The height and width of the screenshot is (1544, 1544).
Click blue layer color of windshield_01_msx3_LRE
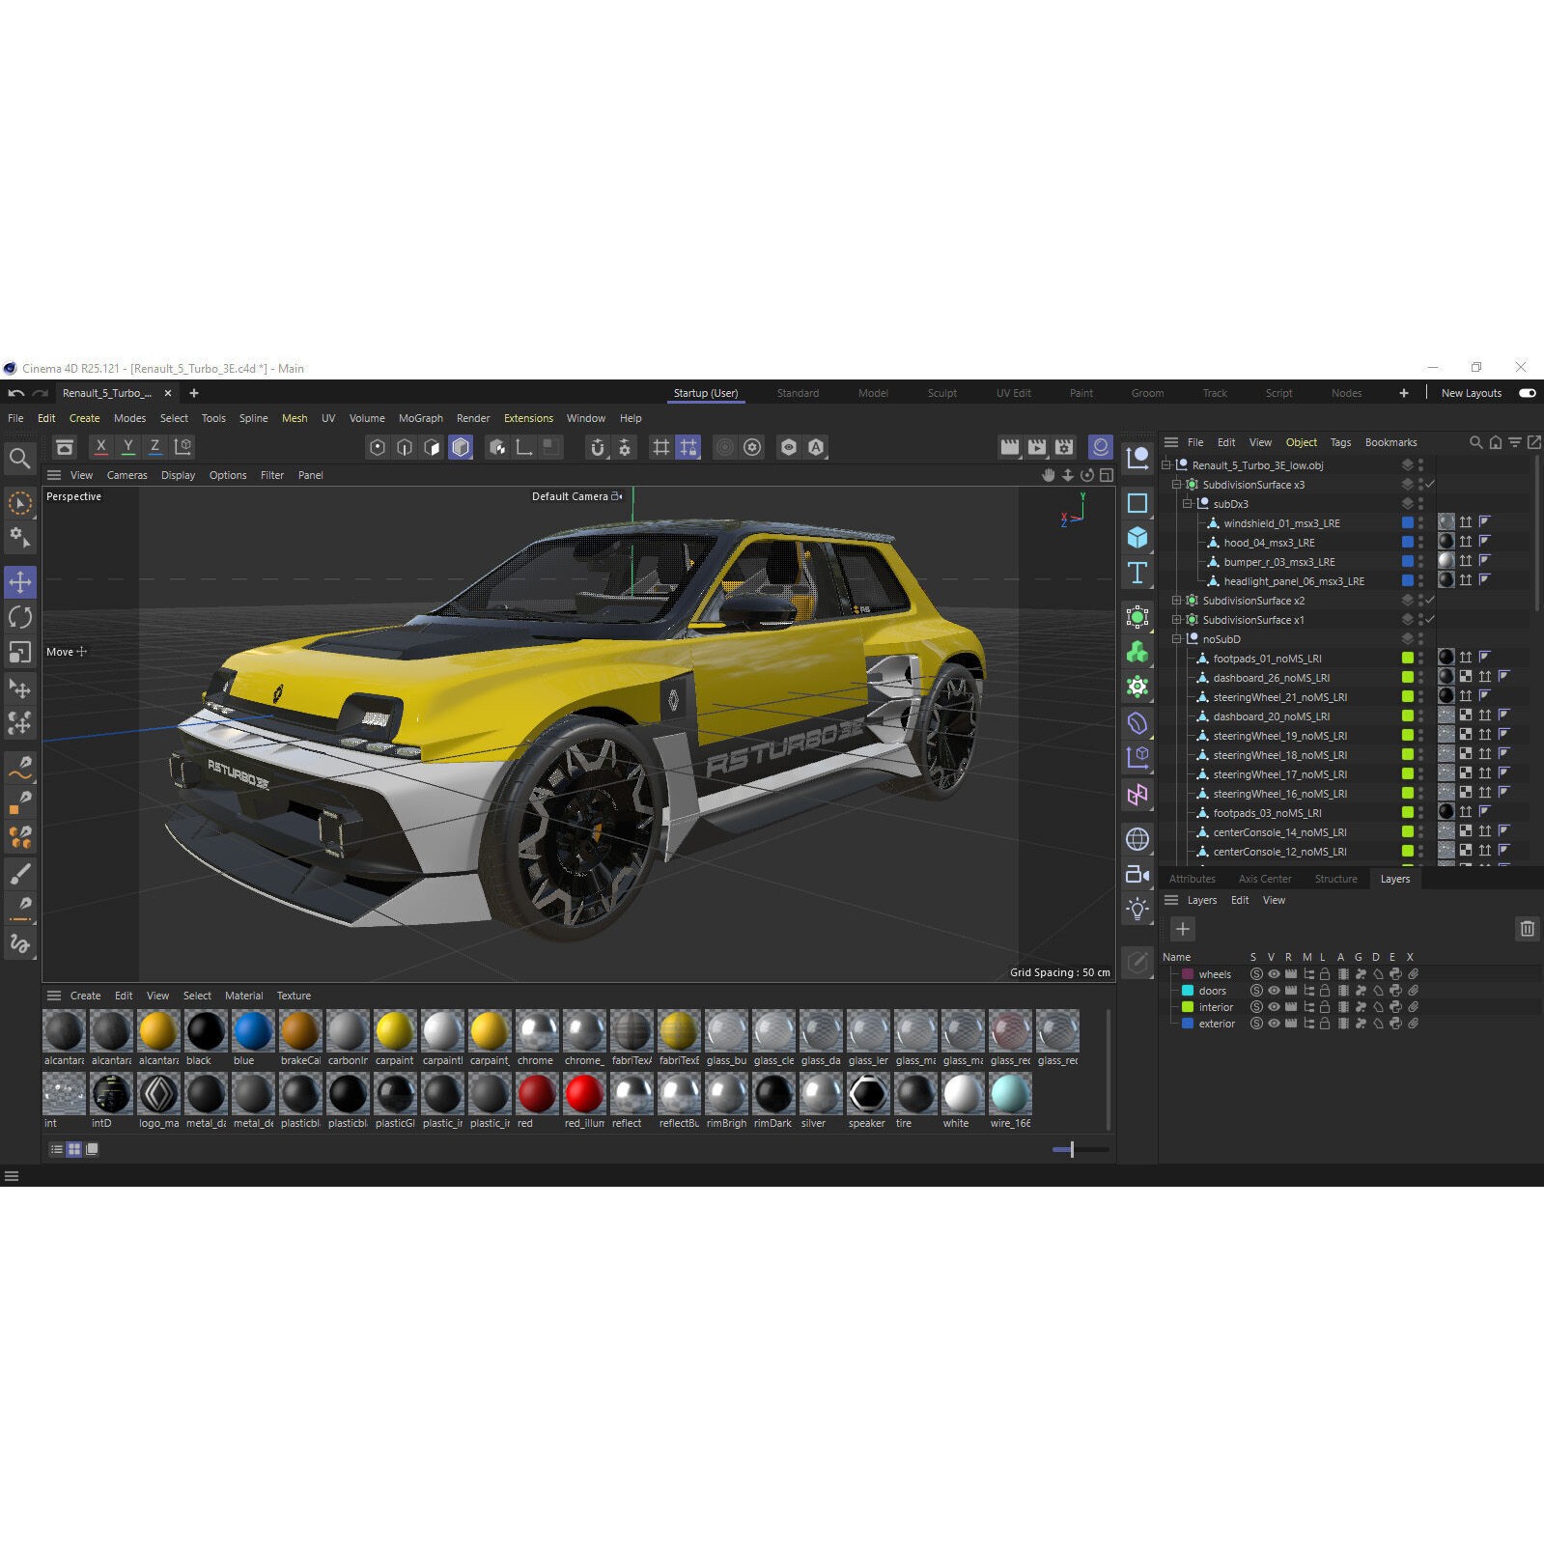[x=1407, y=523]
